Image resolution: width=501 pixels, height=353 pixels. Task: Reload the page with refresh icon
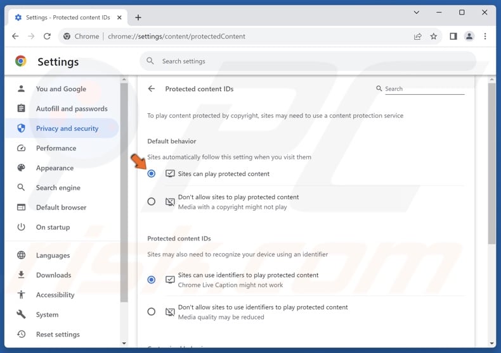pos(47,36)
